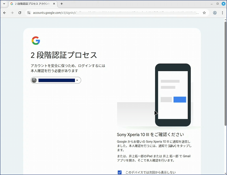Viewport: 227px width, 175px height.
Task: Open the Chrome profile icon
Action: [x=215, y=13]
